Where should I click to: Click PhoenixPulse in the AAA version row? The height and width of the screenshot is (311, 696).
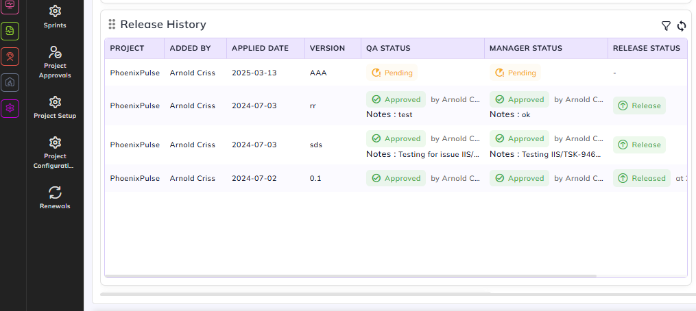(x=135, y=73)
